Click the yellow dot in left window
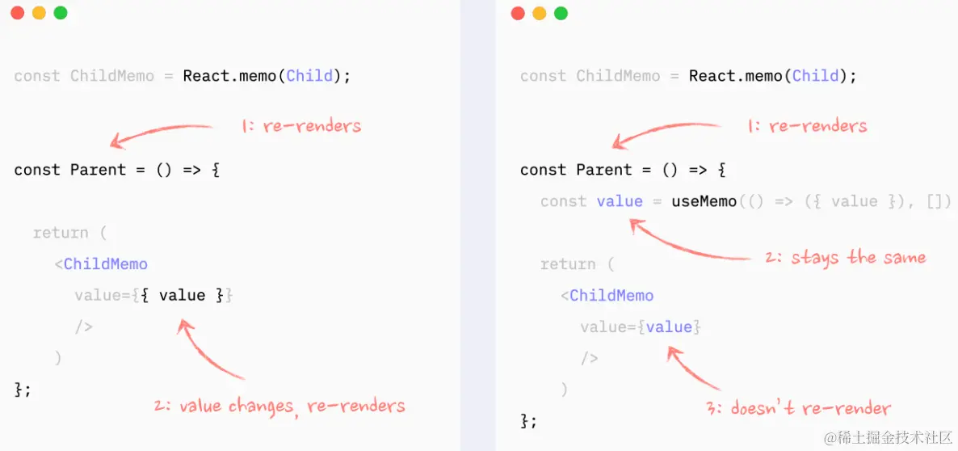Screen dimensions: 958x451 pyautogui.click(x=39, y=13)
